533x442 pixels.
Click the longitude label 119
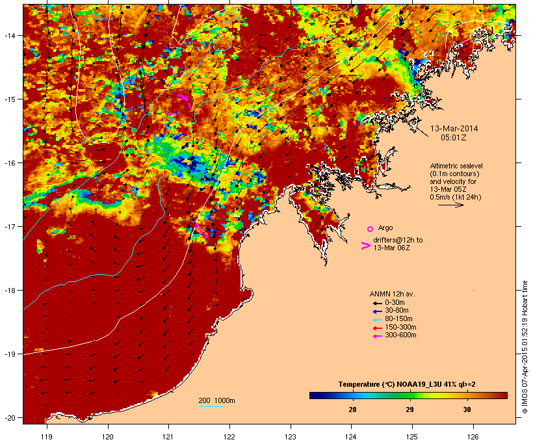point(47,437)
